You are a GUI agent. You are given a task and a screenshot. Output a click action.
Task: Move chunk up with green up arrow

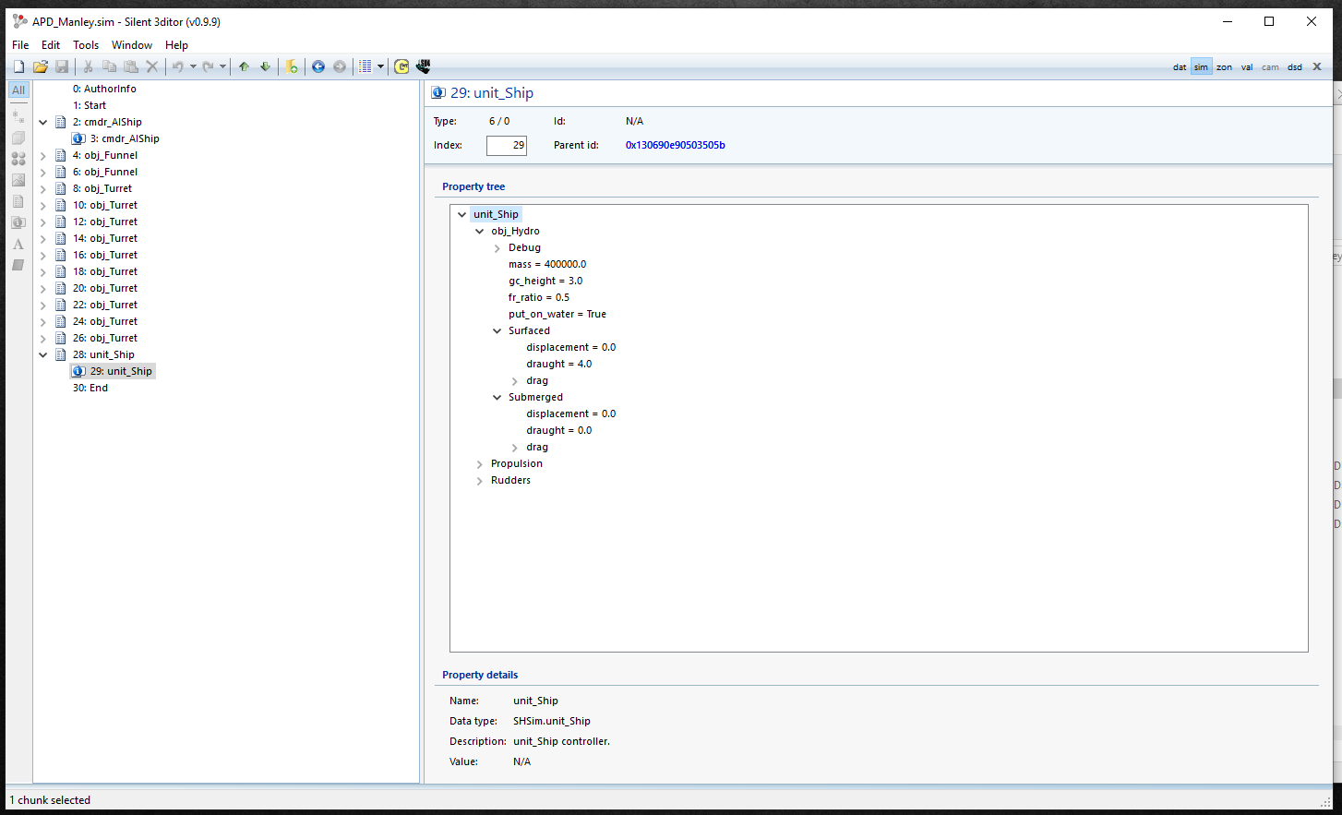(244, 66)
